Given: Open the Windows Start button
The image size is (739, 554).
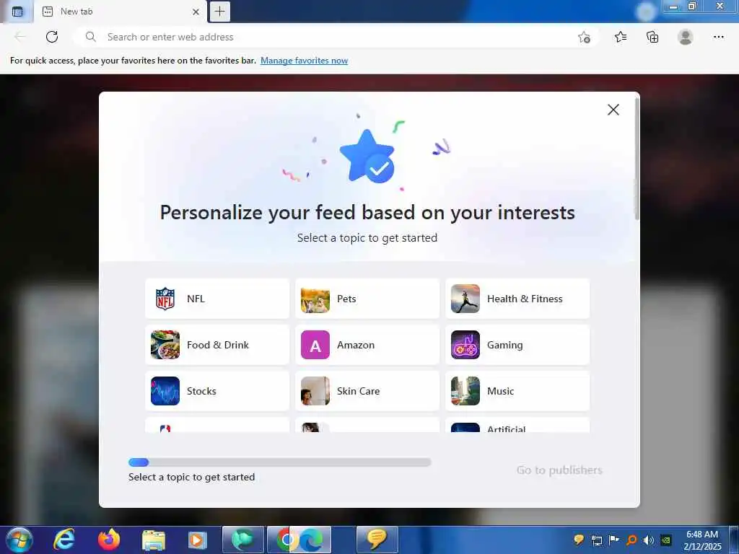Looking at the screenshot, I should point(19,540).
